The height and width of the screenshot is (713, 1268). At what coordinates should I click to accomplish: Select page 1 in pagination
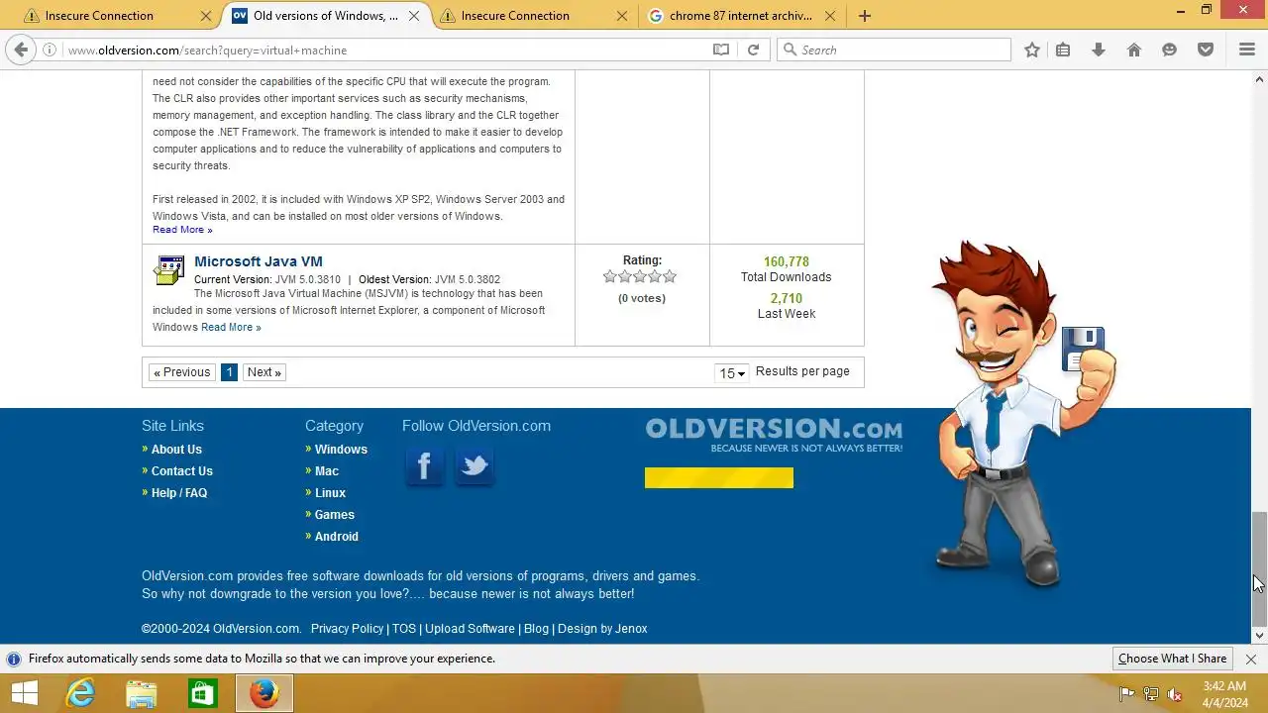229,372
